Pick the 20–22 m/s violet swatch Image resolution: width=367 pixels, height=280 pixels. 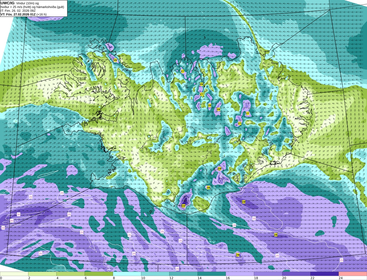click(296, 274)
